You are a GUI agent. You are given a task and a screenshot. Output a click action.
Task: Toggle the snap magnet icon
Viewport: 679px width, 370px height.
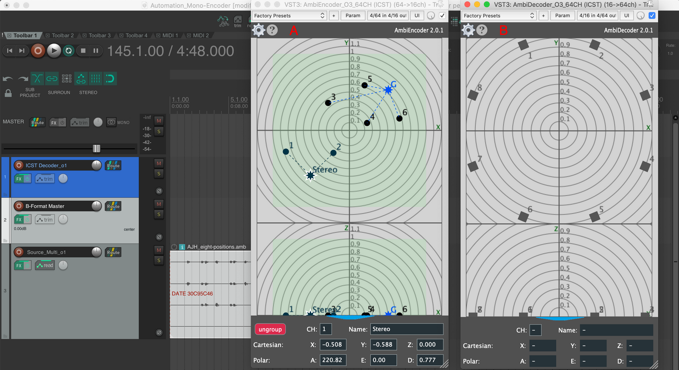coord(110,78)
